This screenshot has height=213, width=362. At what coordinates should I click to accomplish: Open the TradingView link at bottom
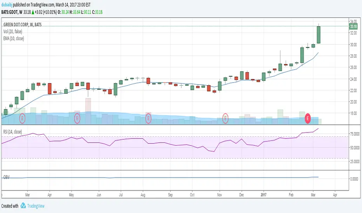36,206
